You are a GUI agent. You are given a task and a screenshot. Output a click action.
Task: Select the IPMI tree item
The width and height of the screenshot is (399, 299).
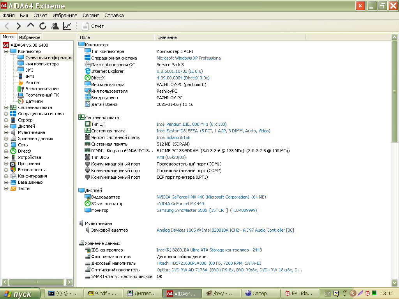pyautogui.click(x=30, y=76)
